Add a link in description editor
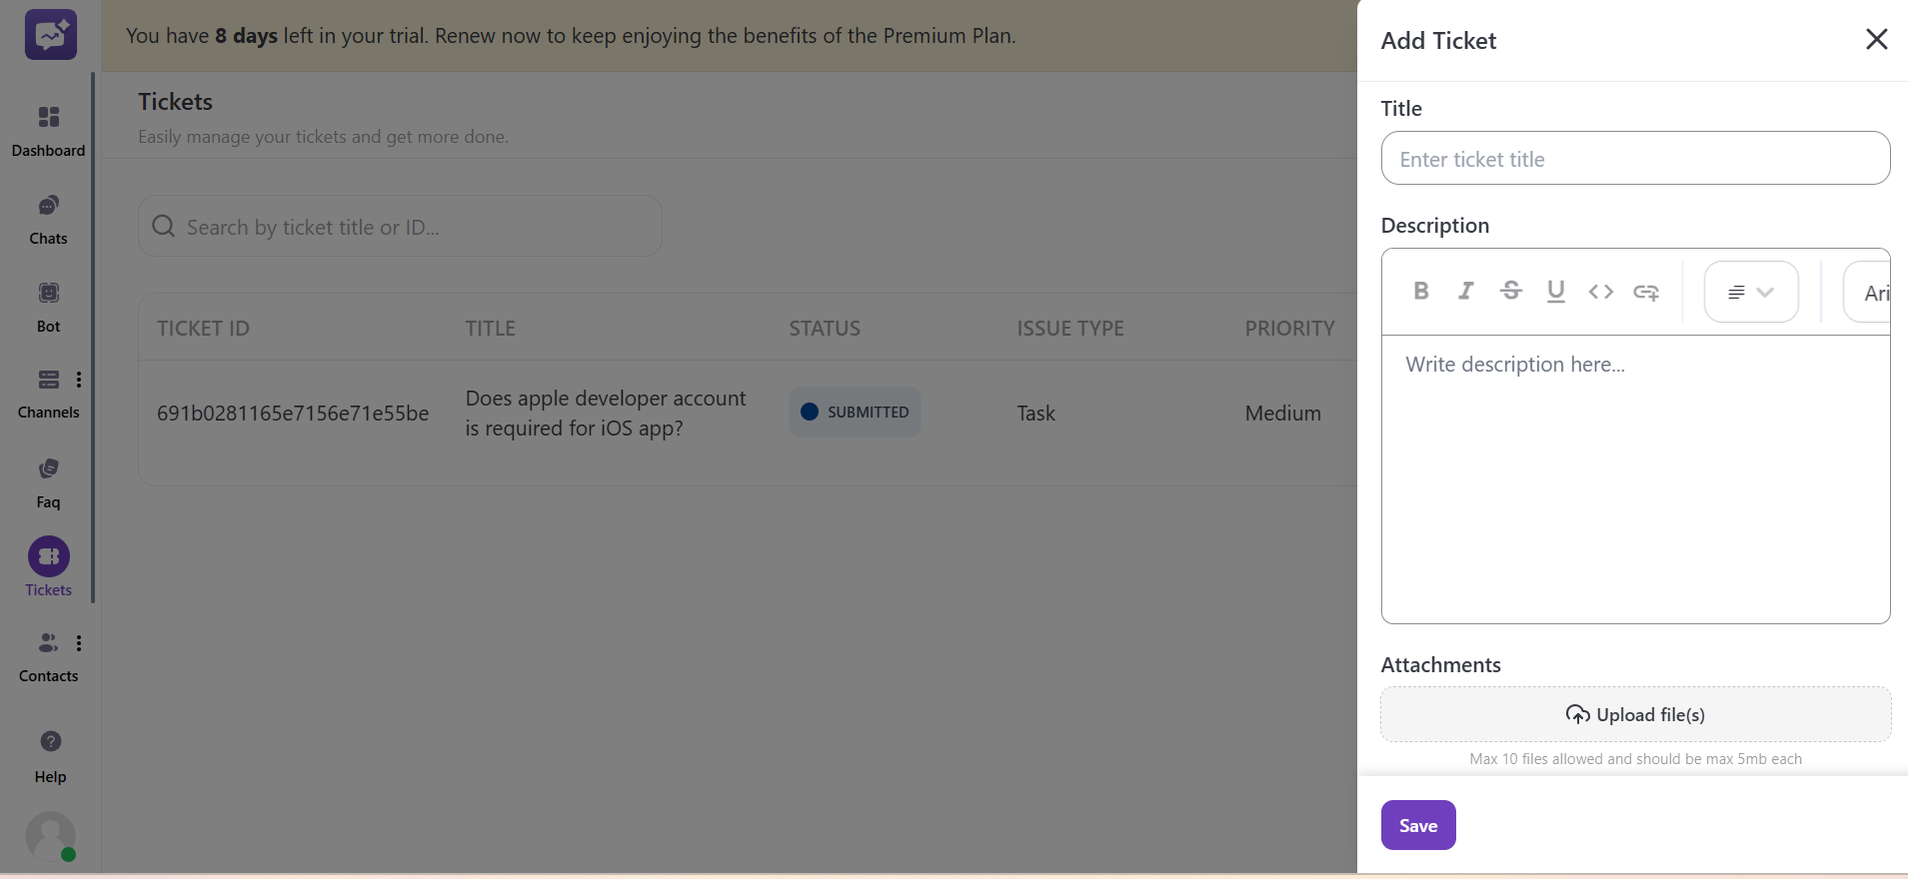The width and height of the screenshot is (1908, 879). 1646,292
